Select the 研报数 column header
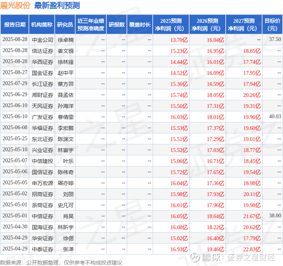The width and height of the screenshot is (283, 266). [117, 25]
